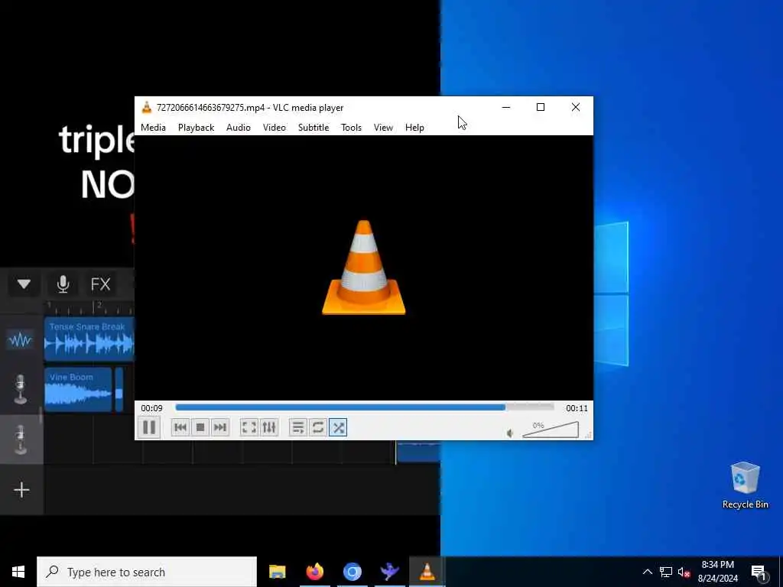Open network status tray icon

pyautogui.click(x=666, y=572)
